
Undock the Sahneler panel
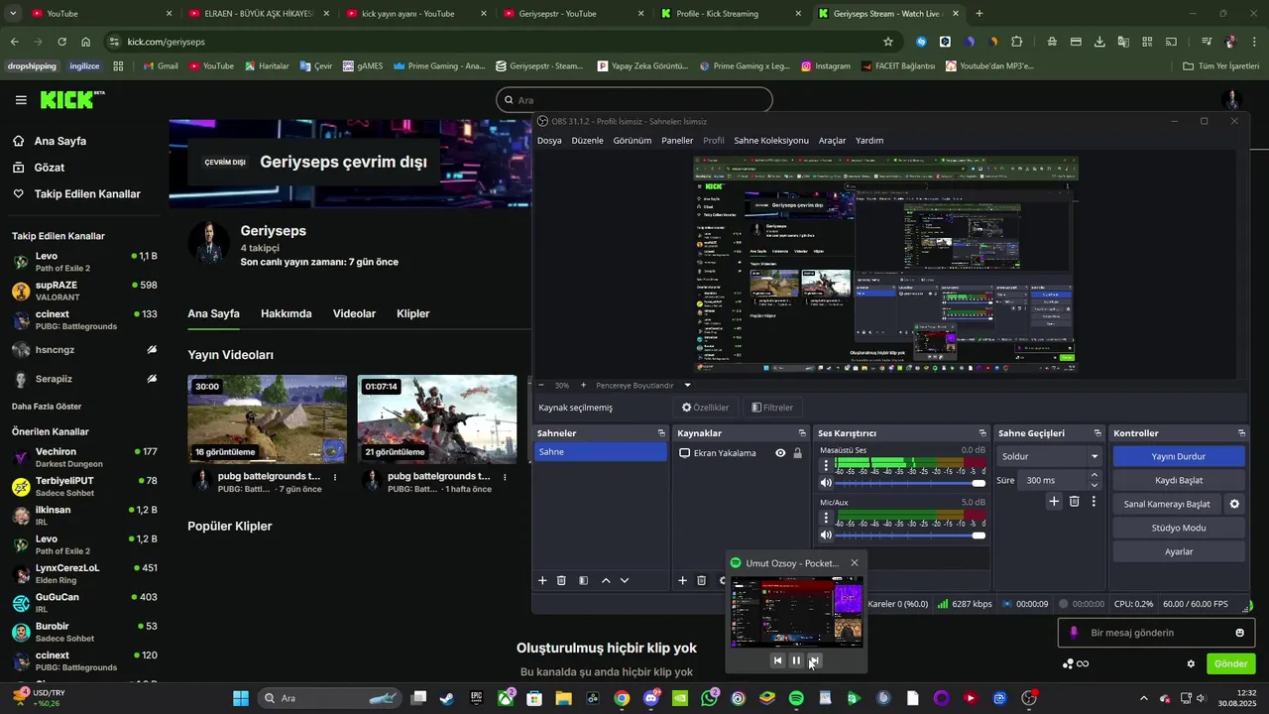click(661, 433)
